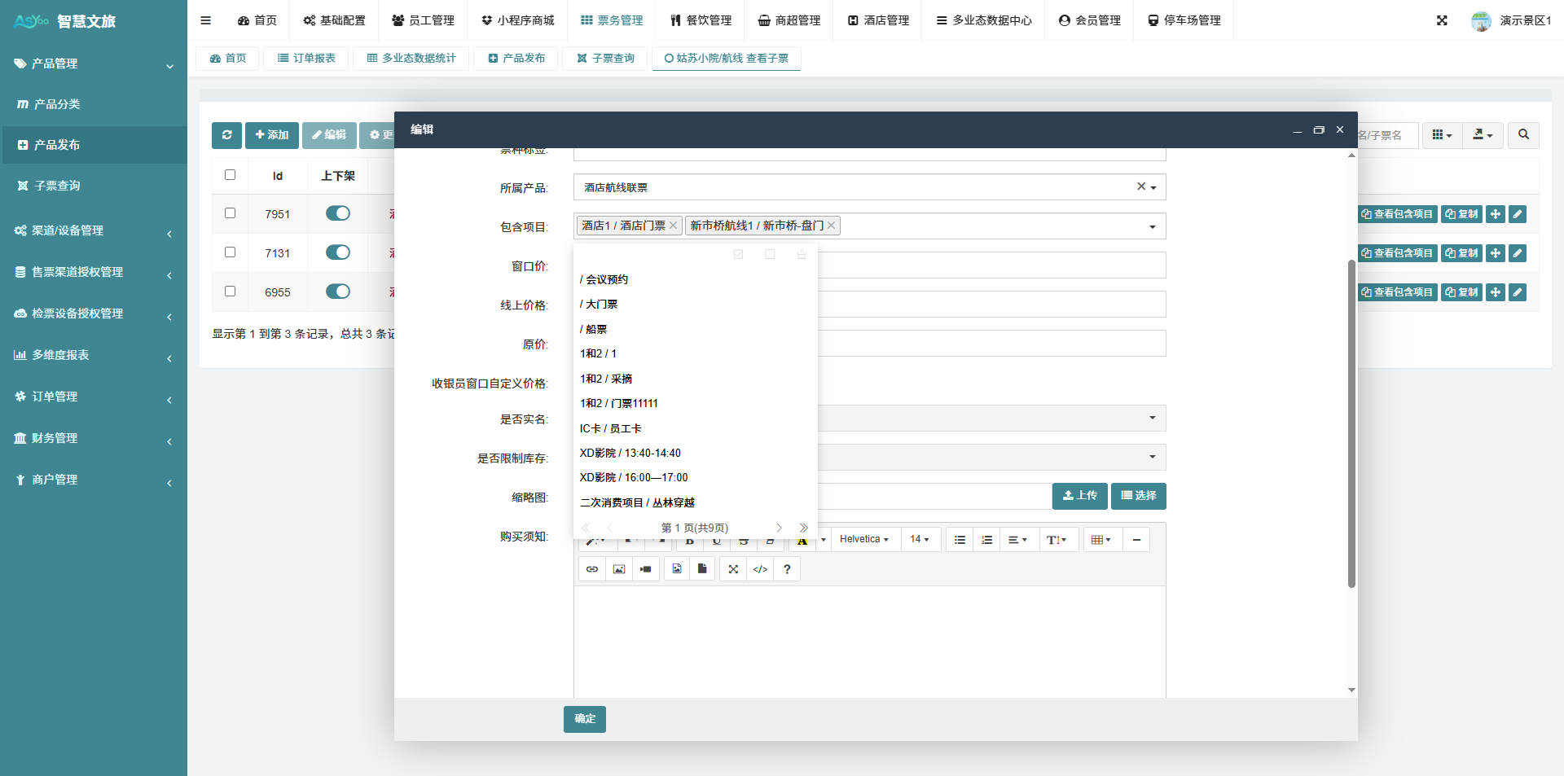1564x776 pixels.
Task: Open the 包含项目 dropdown arrow
Action: (x=1152, y=226)
